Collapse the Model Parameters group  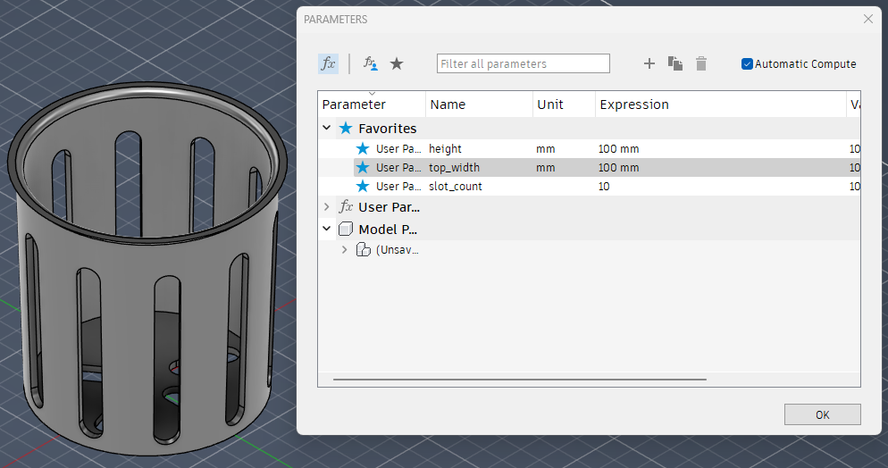click(327, 229)
